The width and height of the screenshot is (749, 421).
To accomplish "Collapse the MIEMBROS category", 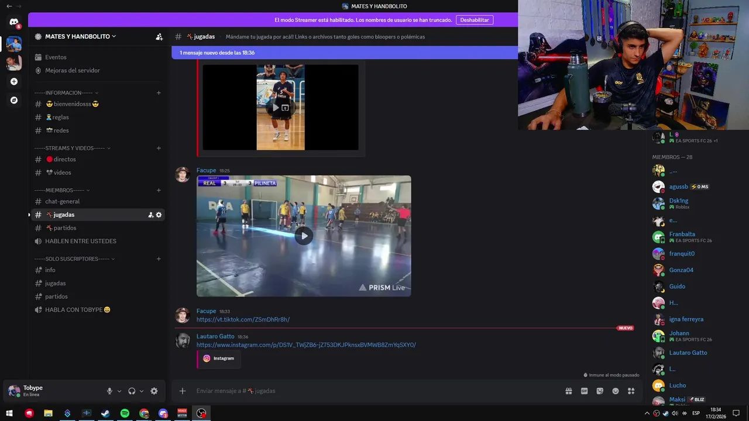I will [63, 190].
